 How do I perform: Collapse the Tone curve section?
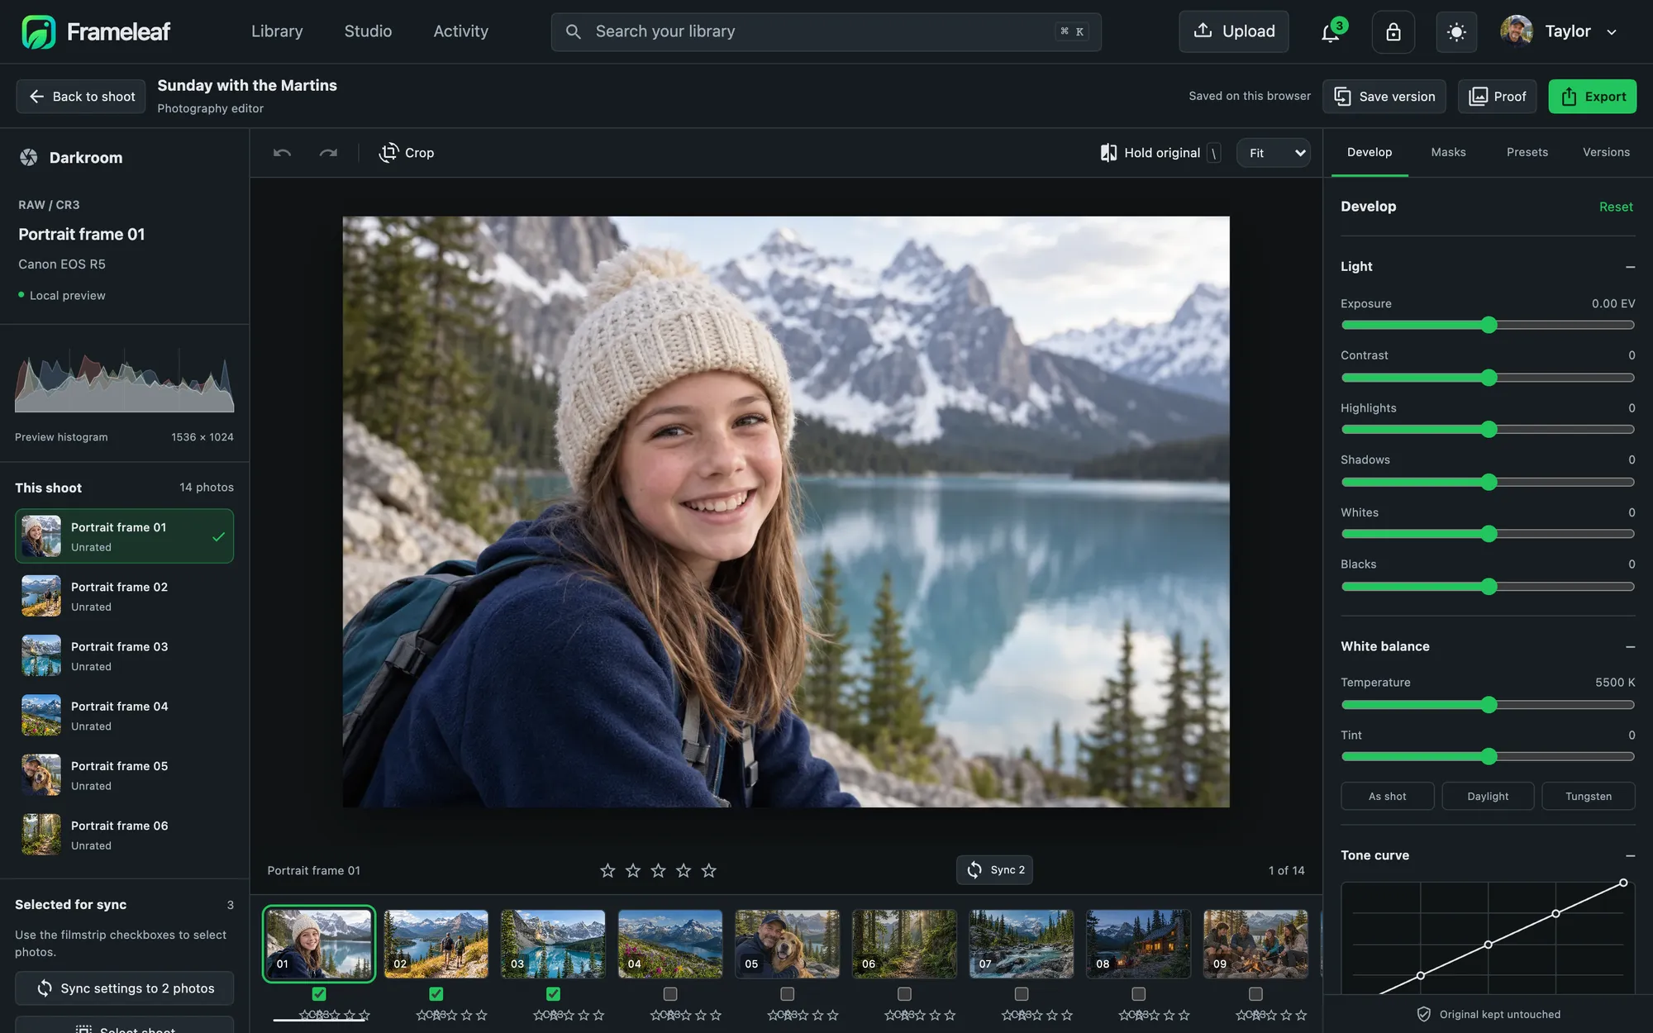pos(1630,856)
